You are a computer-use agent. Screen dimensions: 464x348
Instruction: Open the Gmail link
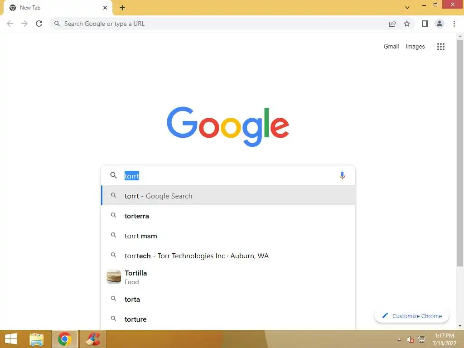tap(391, 47)
